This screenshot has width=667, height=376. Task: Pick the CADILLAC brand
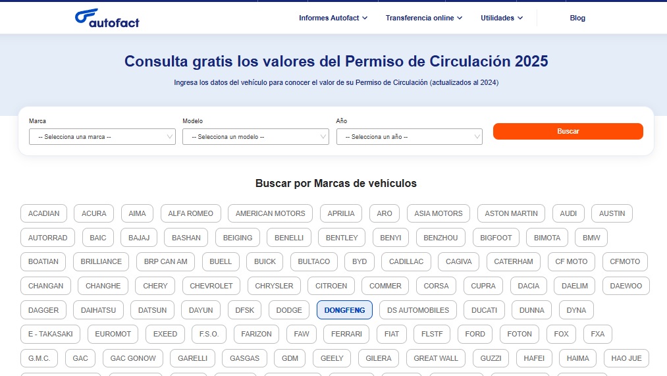pyautogui.click(x=406, y=261)
